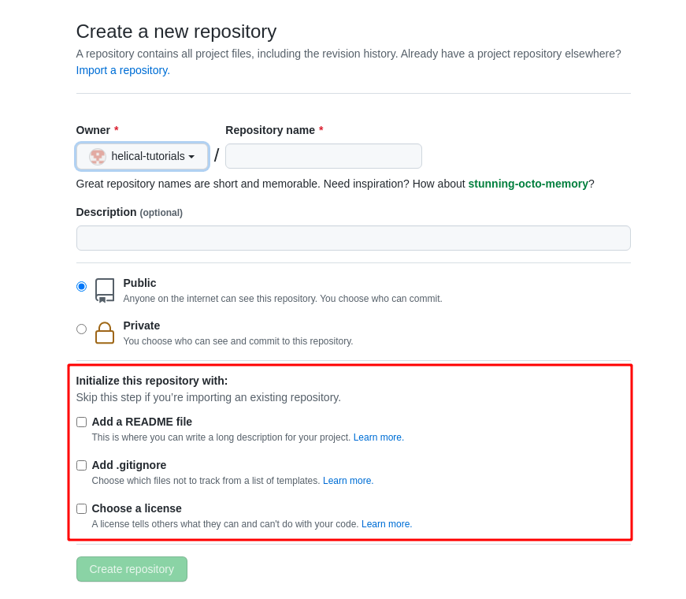686x599 pixels.
Task: Click the Private lock icon
Action: click(x=105, y=333)
